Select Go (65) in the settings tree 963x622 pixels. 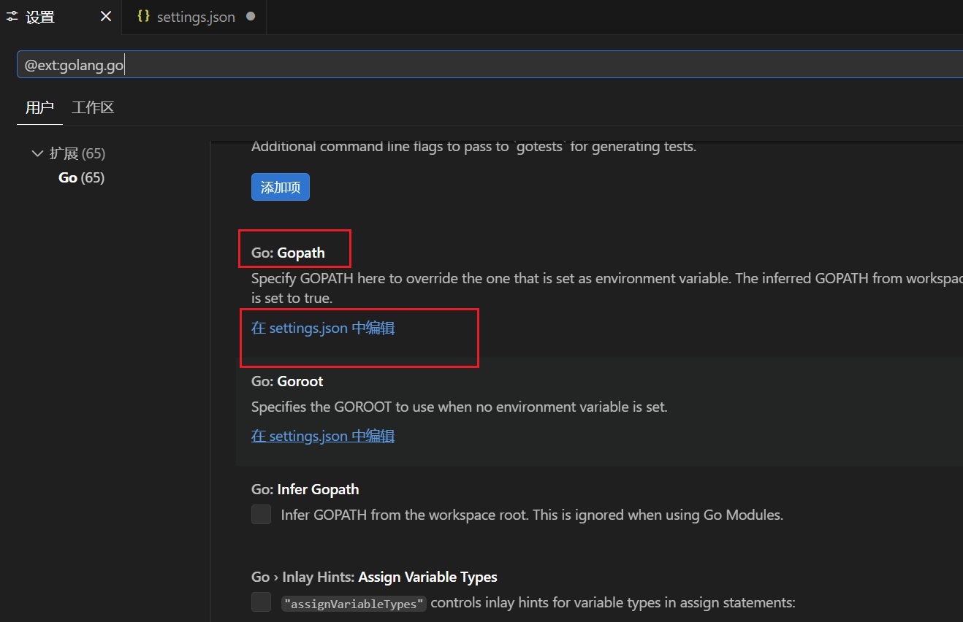coord(81,178)
